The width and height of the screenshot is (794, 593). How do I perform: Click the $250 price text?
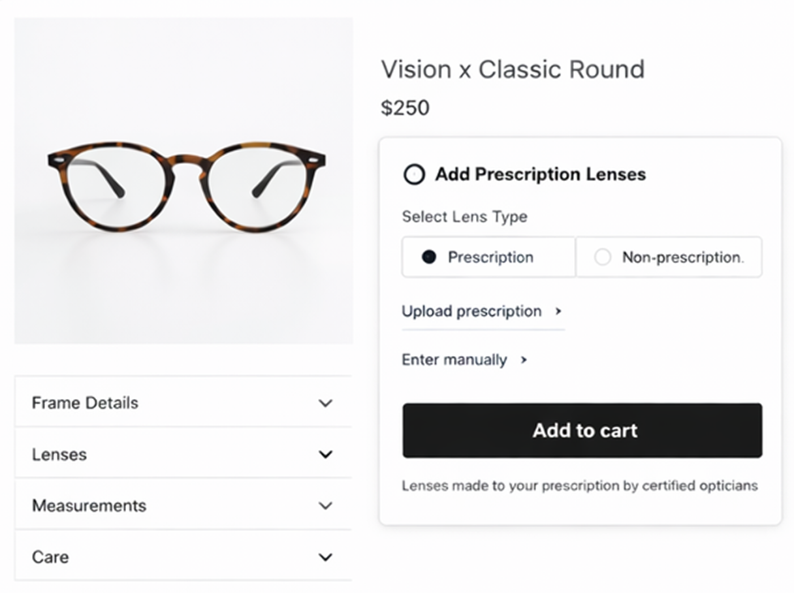point(406,108)
